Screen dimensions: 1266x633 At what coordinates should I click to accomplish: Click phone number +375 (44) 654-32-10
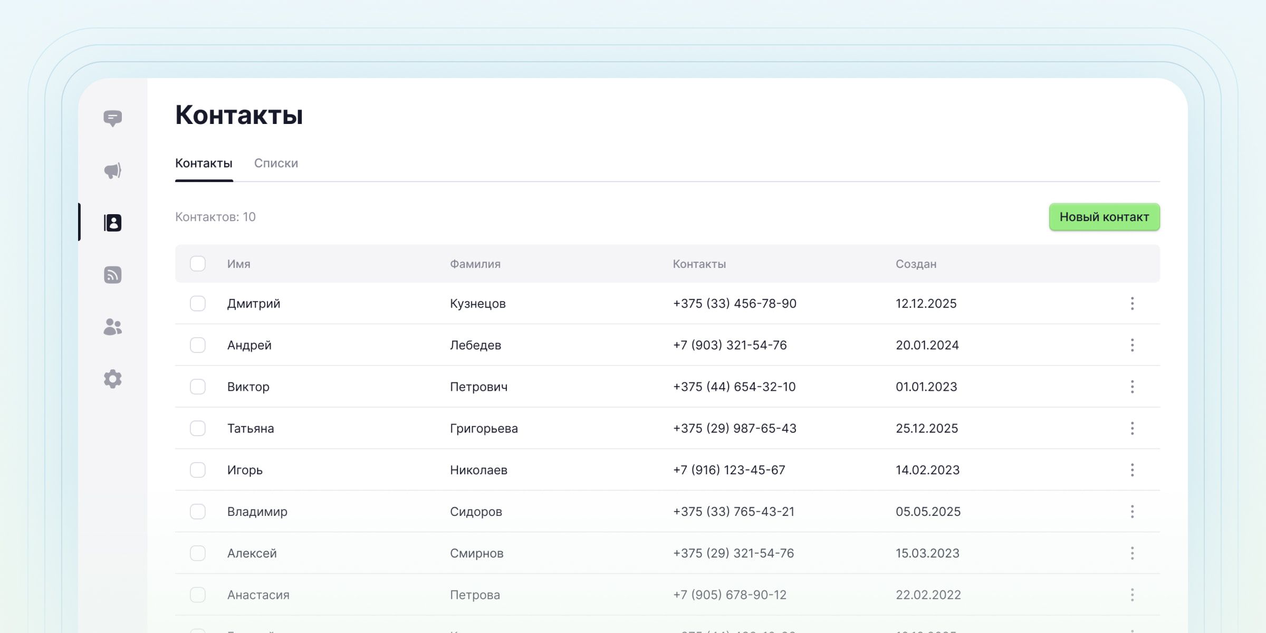[x=734, y=387]
